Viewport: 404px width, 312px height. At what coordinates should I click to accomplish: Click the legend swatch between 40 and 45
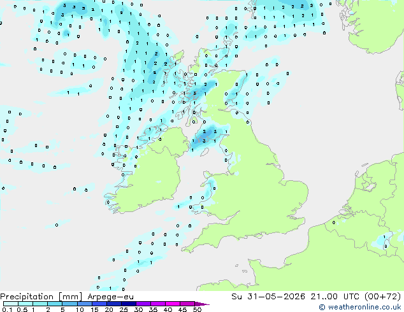click(173, 304)
